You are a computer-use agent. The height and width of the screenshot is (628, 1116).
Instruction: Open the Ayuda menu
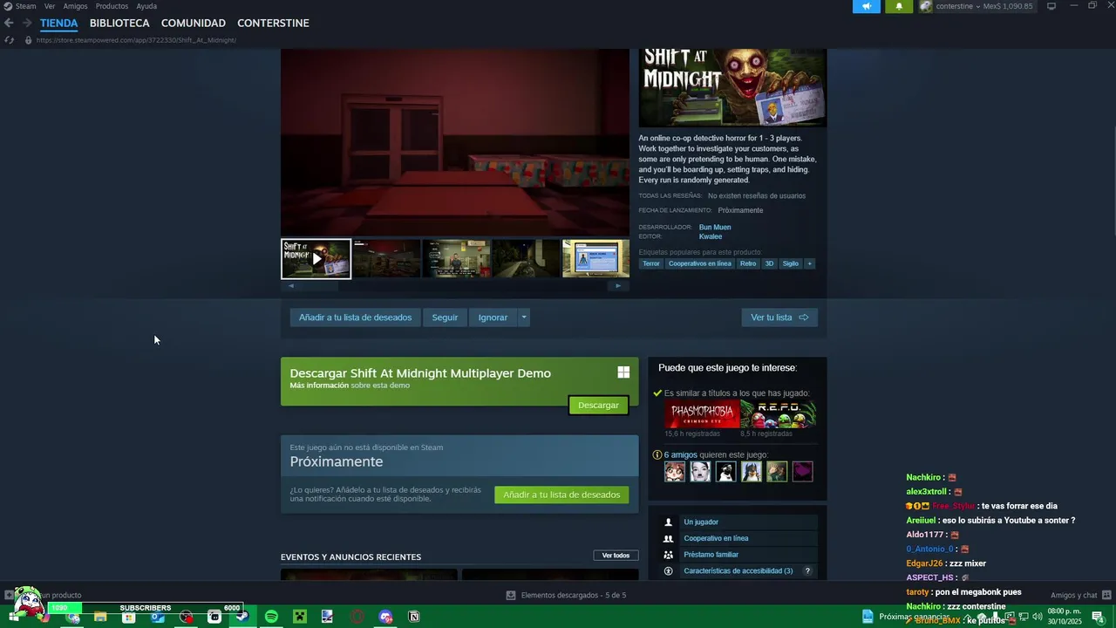point(146,6)
